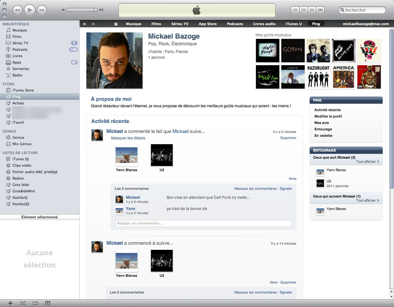Click Mickael Bazoge profile photo
This screenshot has width=394, height=307.
point(114,60)
